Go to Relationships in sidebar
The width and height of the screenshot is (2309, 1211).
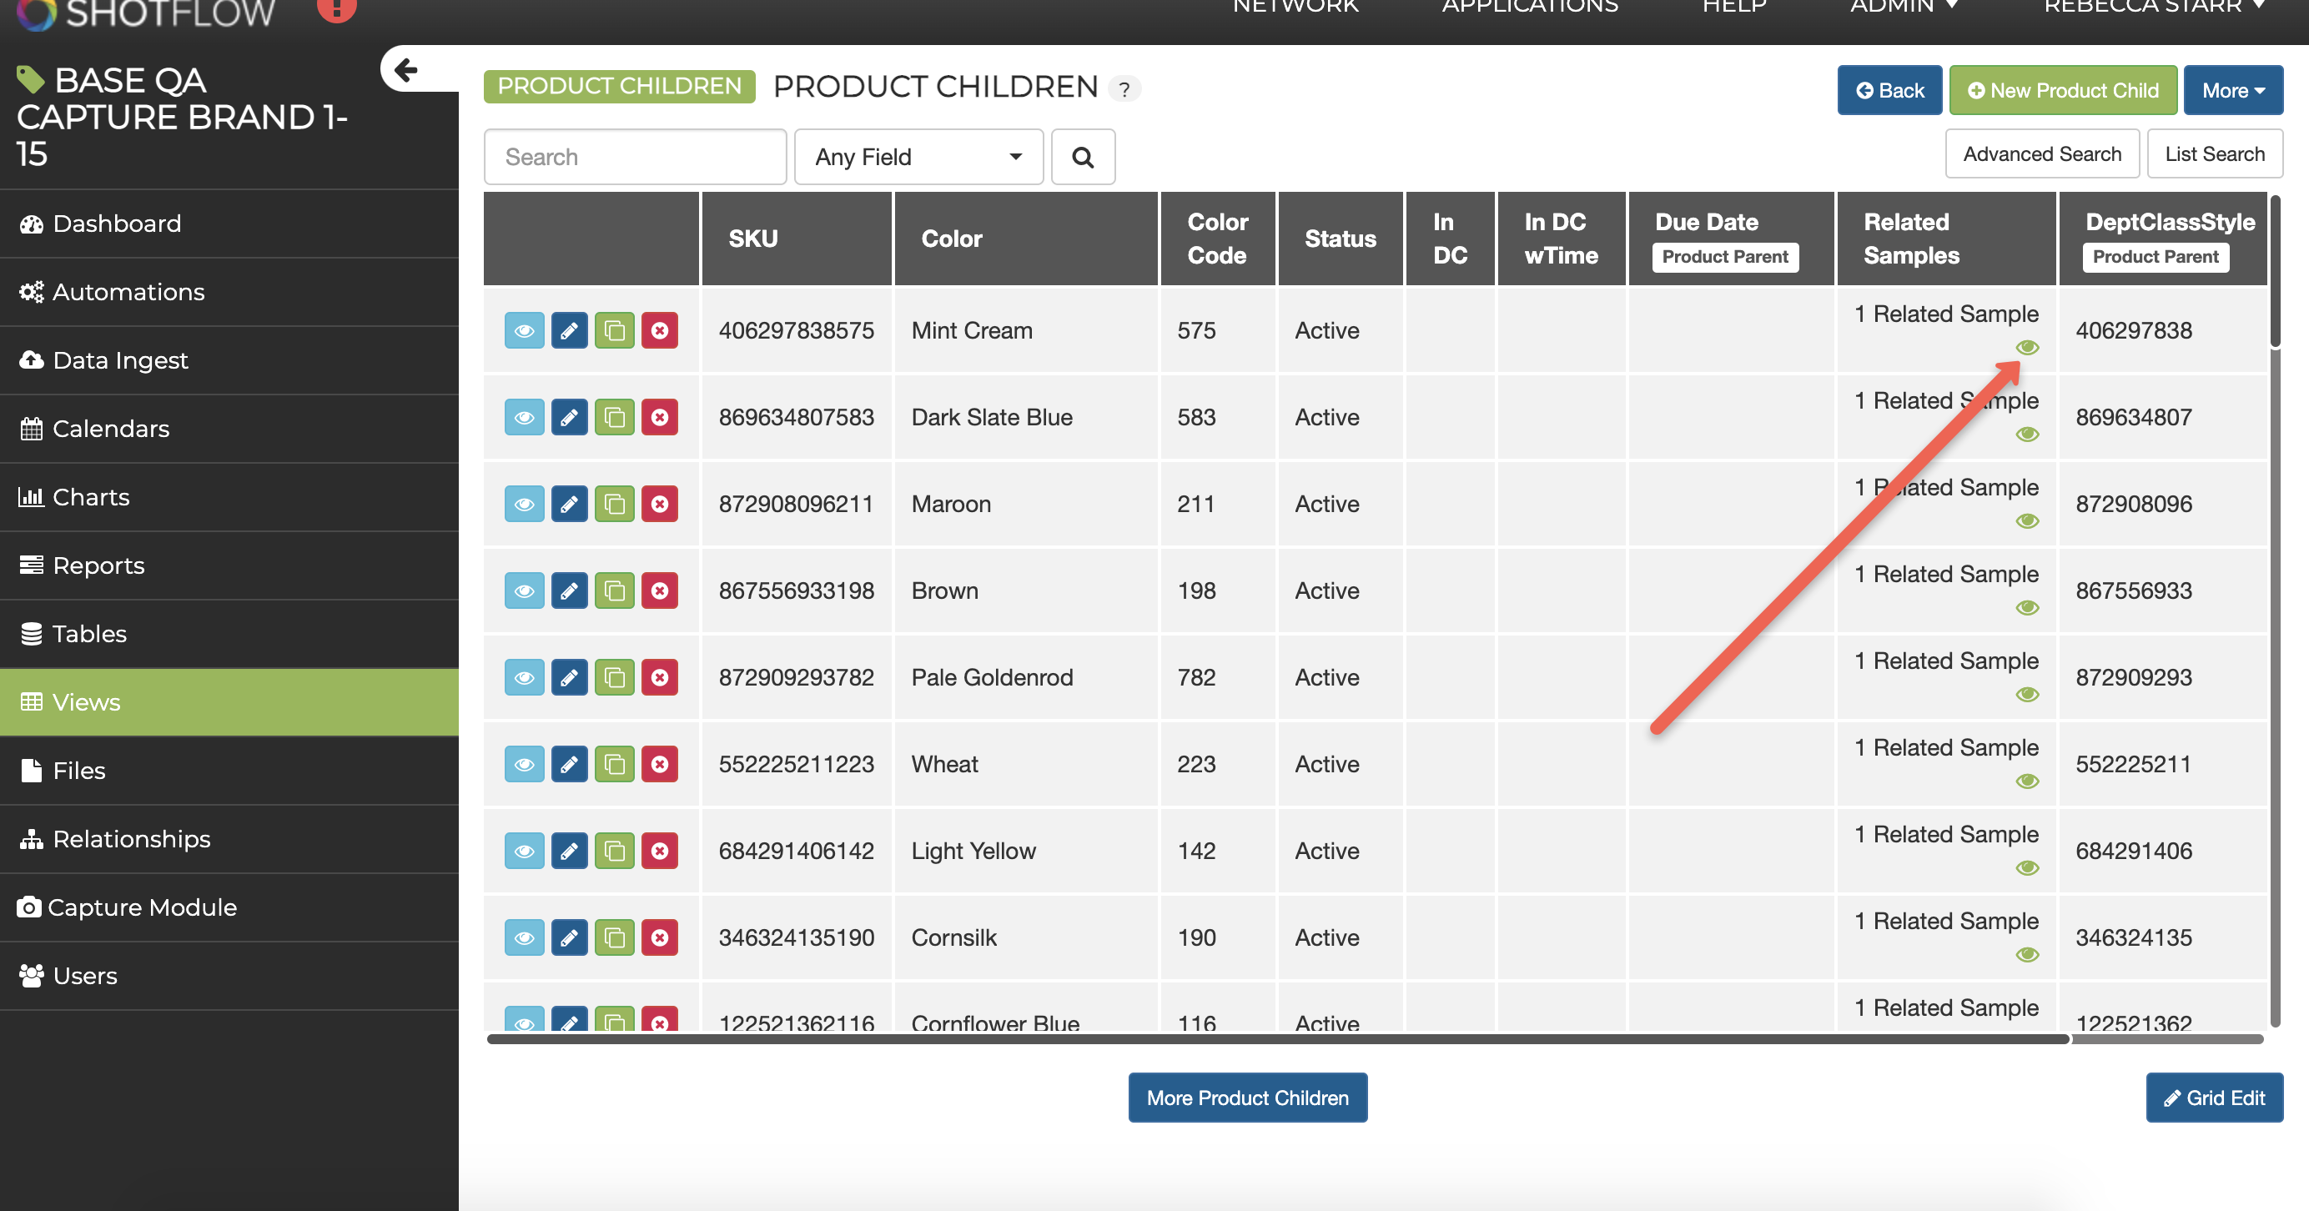coord(131,839)
